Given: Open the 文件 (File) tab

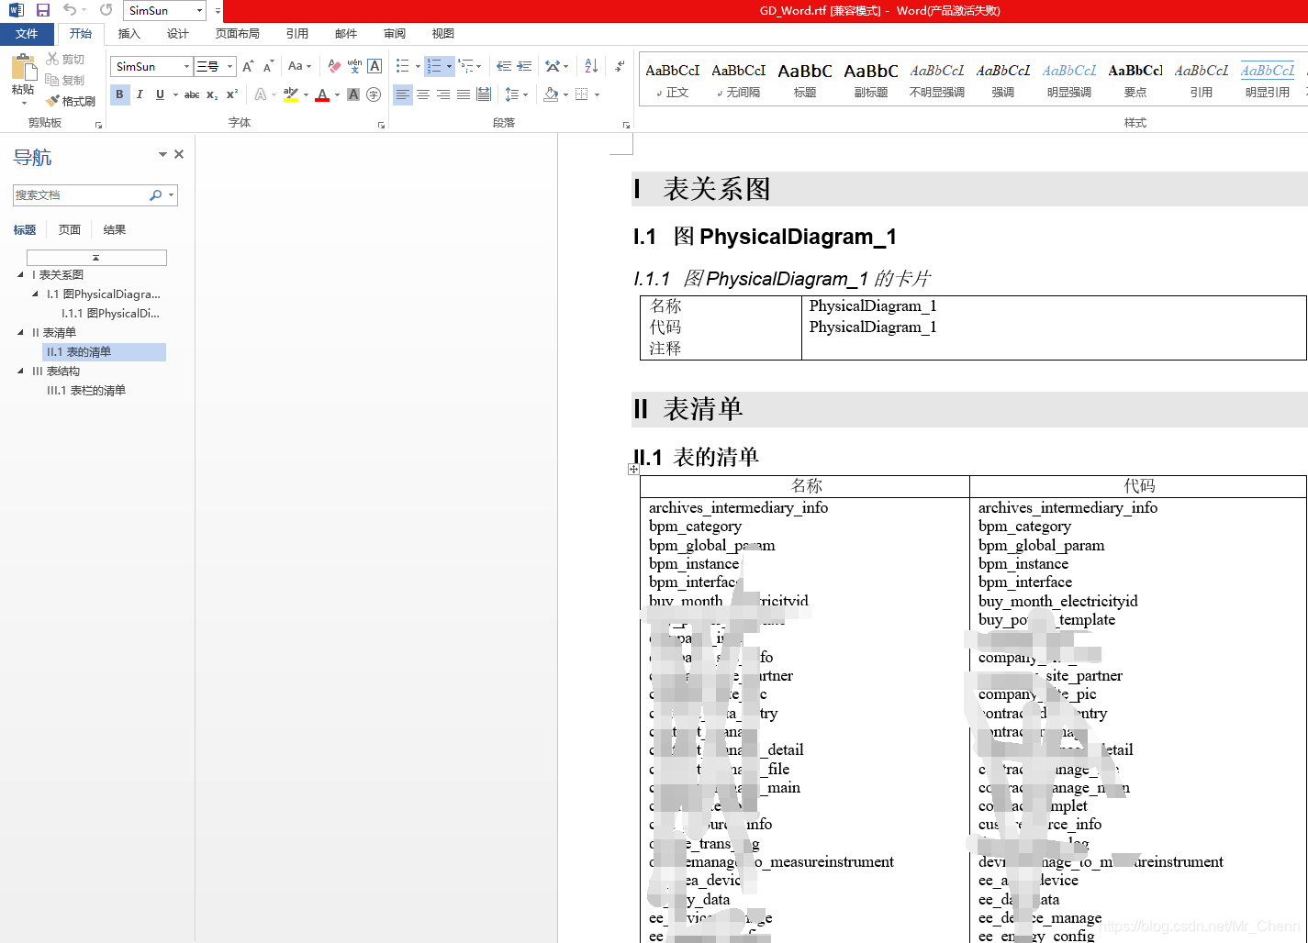Looking at the screenshot, I should pos(27,34).
